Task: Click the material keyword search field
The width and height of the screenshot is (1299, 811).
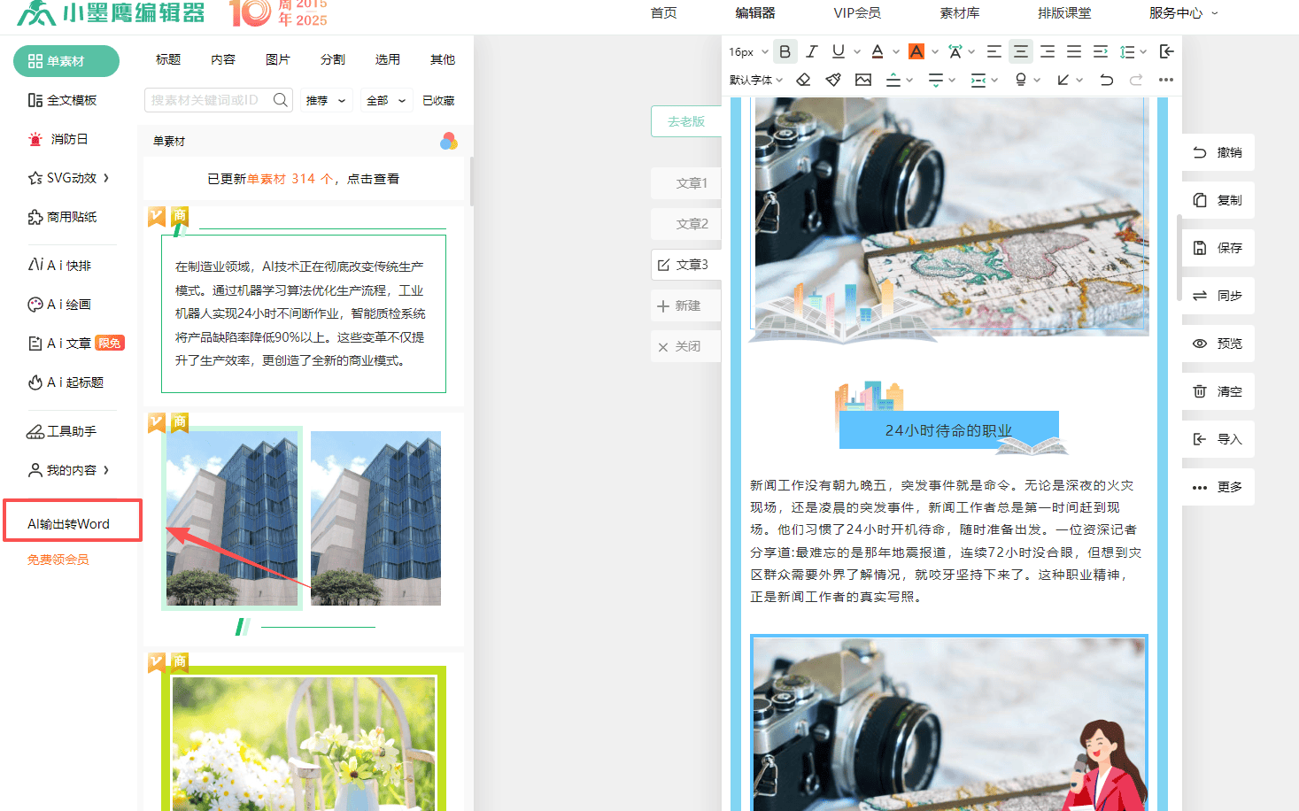Action: tap(208, 100)
